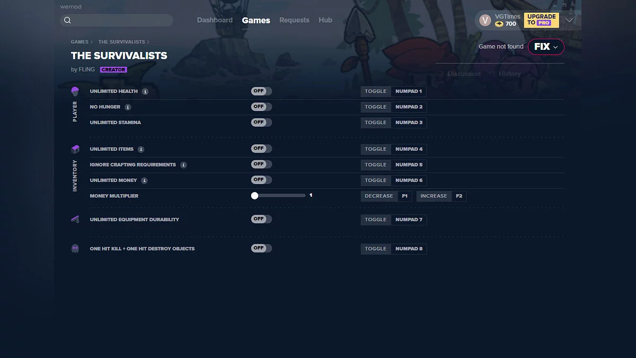Click the No Hunger info icon
Screen dimensions: 636x358
click(x=128, y=107)
